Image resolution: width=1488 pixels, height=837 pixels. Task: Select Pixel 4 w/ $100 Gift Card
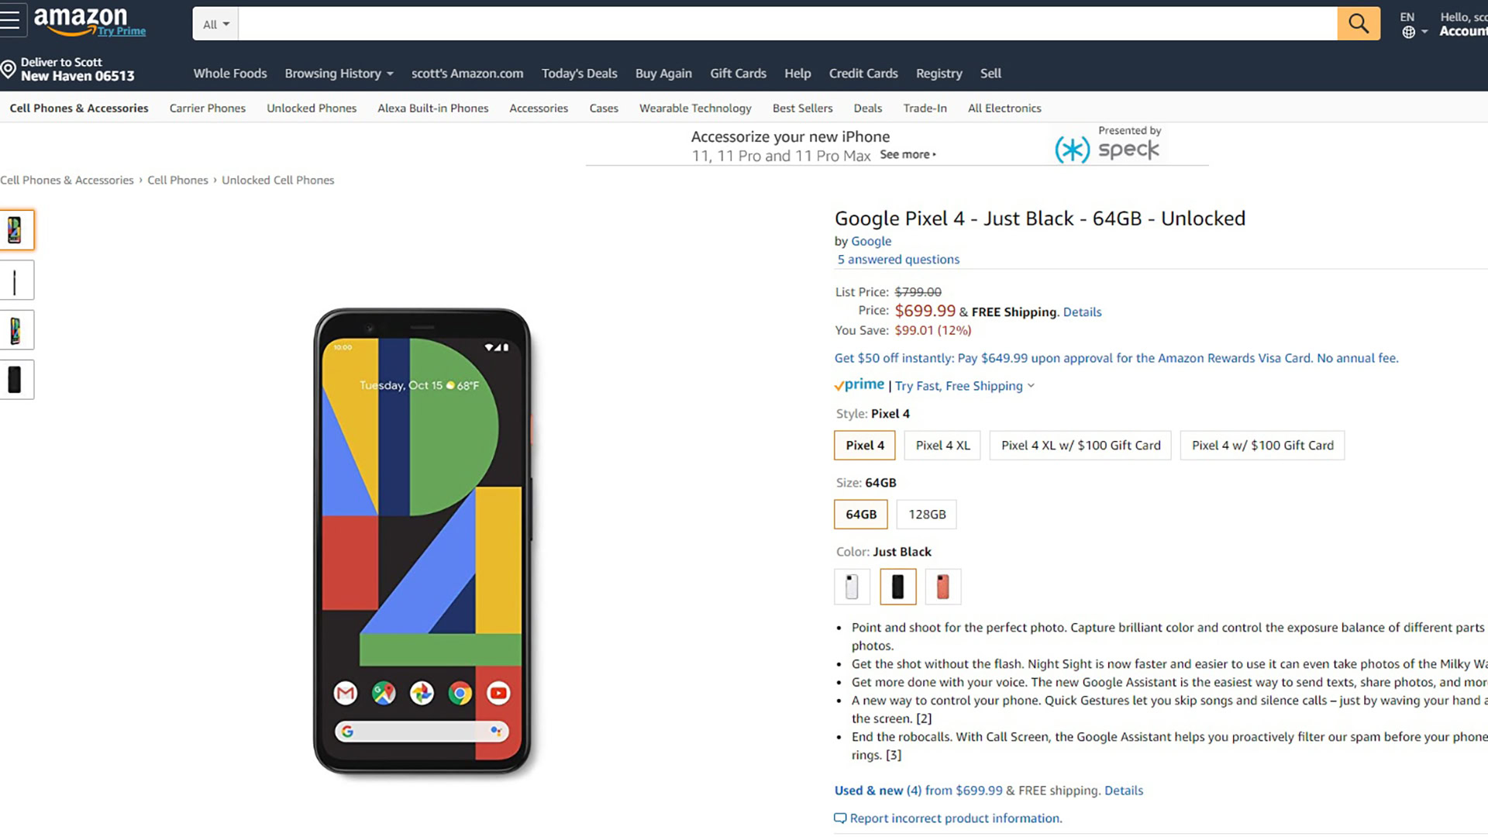(1262, 446)
